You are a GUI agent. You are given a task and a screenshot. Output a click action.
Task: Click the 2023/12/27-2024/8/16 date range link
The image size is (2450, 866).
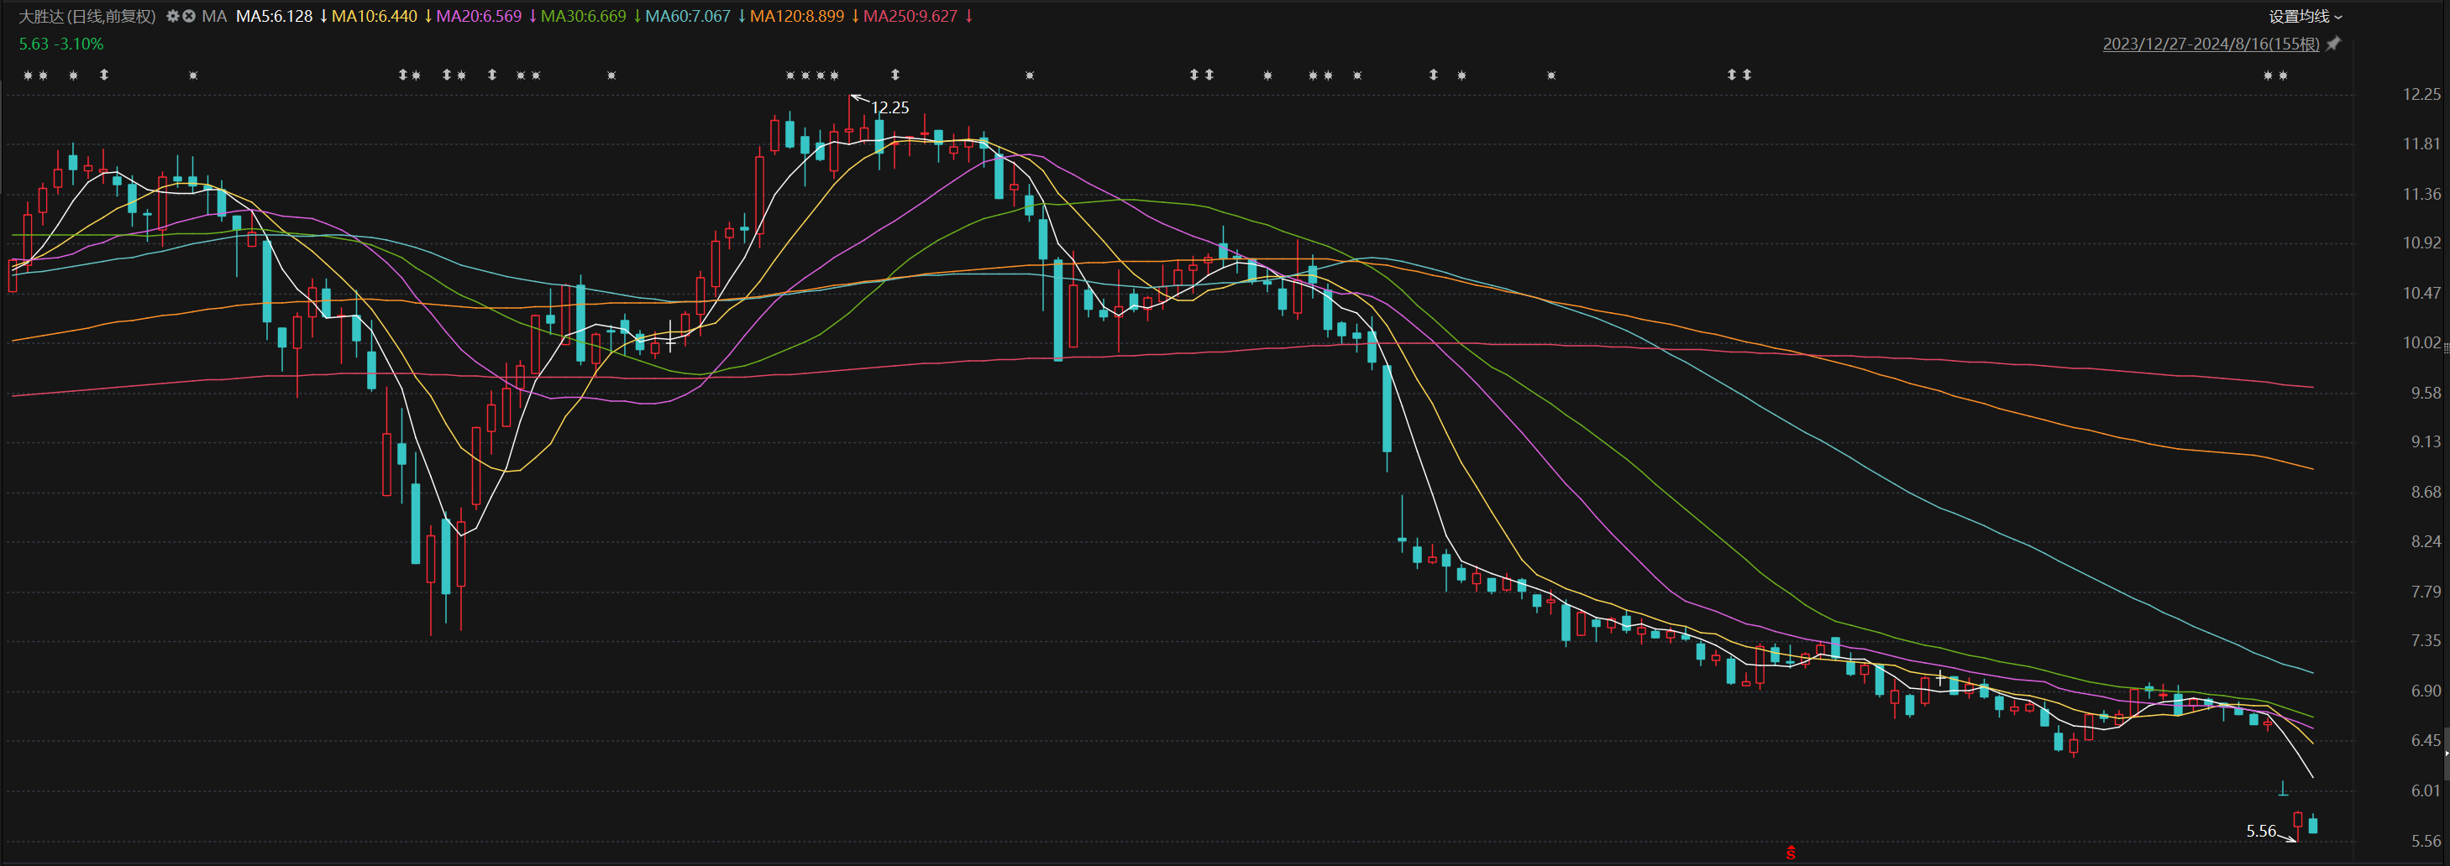pos(2211,44)
